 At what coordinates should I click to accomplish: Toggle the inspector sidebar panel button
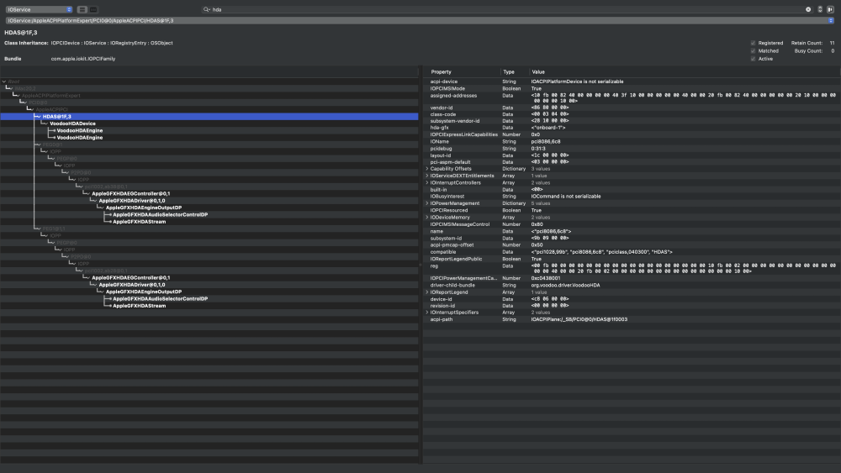(x=830, y=9)
